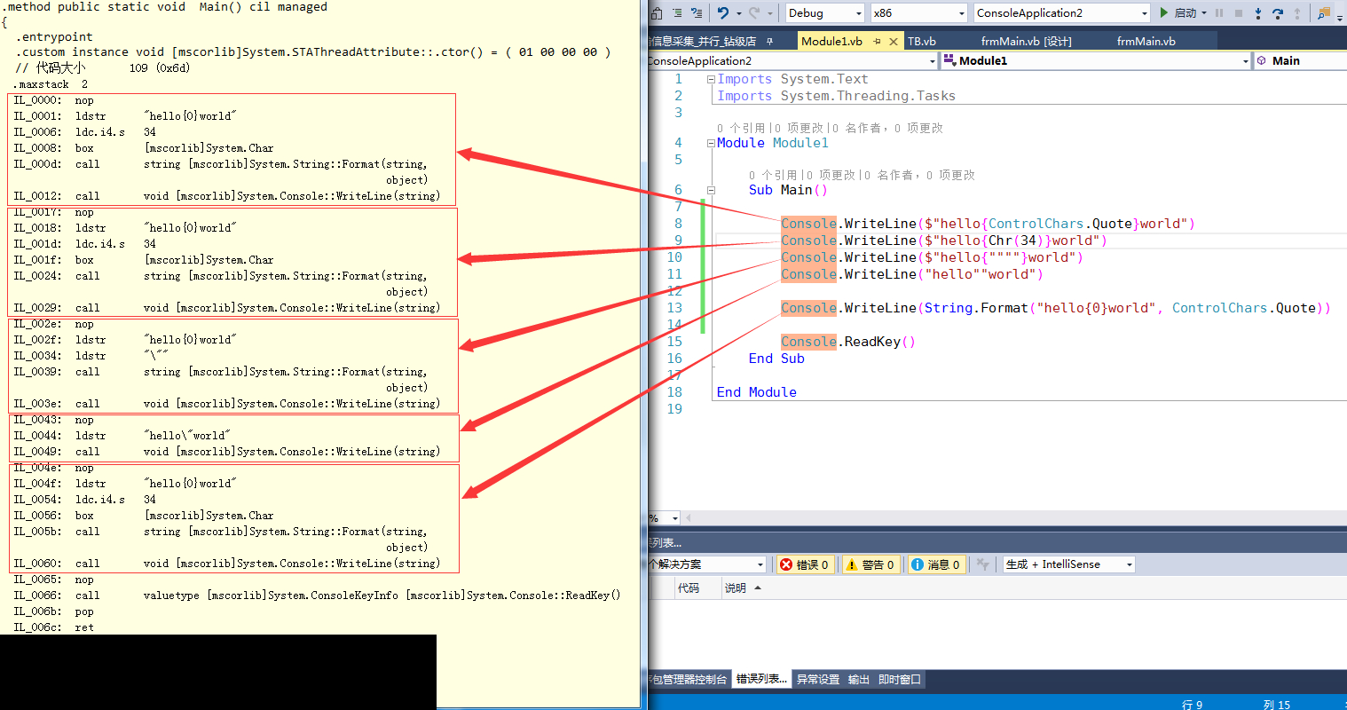This screenshot has height=710, width=1347.
Task: Click the Uncomment selected lines icon
Action: (697, 12)
